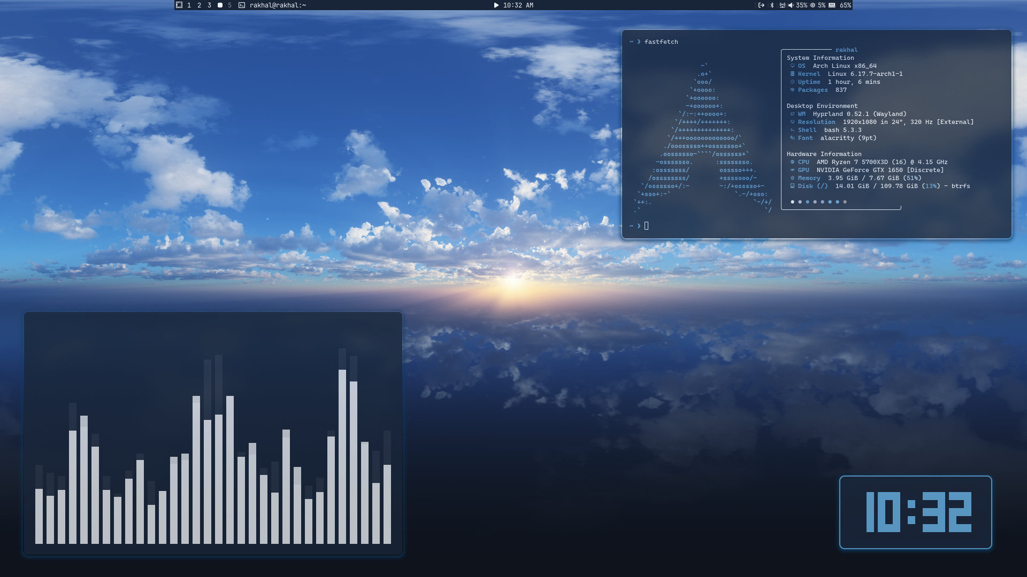Click the 5% CPU usage value
Screen dimensions: 1027x577
click(x=822, y=5)
